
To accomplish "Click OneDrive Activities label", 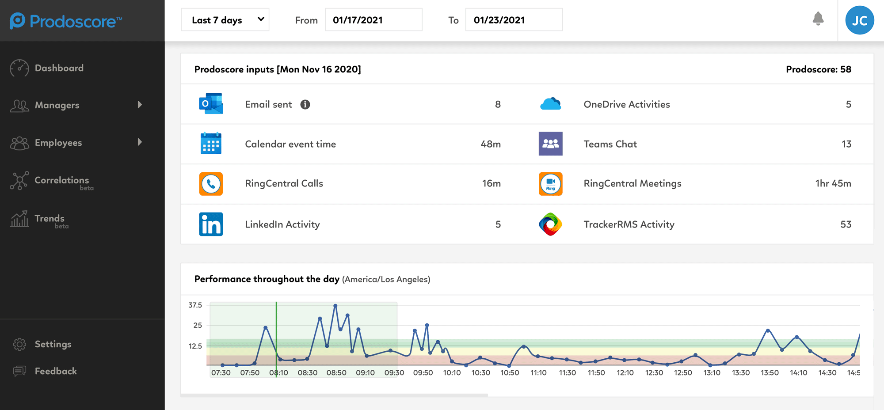I will coord(627,104).
